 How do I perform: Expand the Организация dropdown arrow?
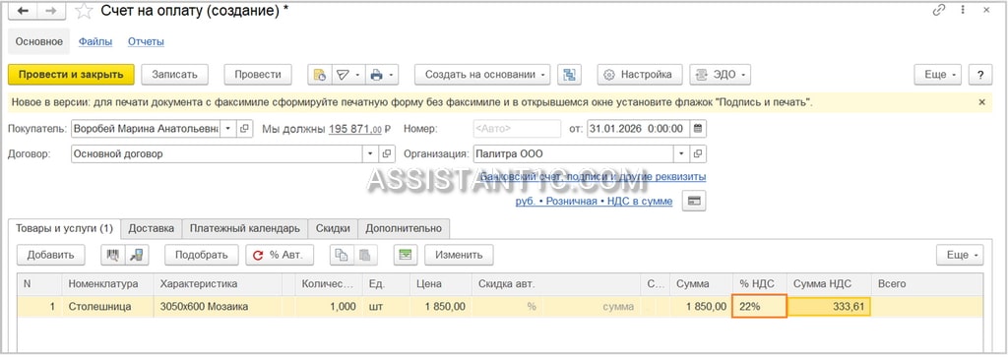(x=682, y=154)
